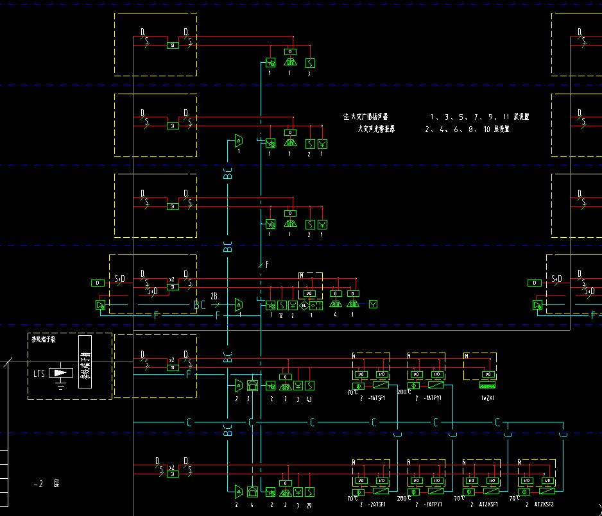The image size is (602, 516).
Task: Select damper rectangle above -1ATPY1 label
Action: click(x=436, y=385)
